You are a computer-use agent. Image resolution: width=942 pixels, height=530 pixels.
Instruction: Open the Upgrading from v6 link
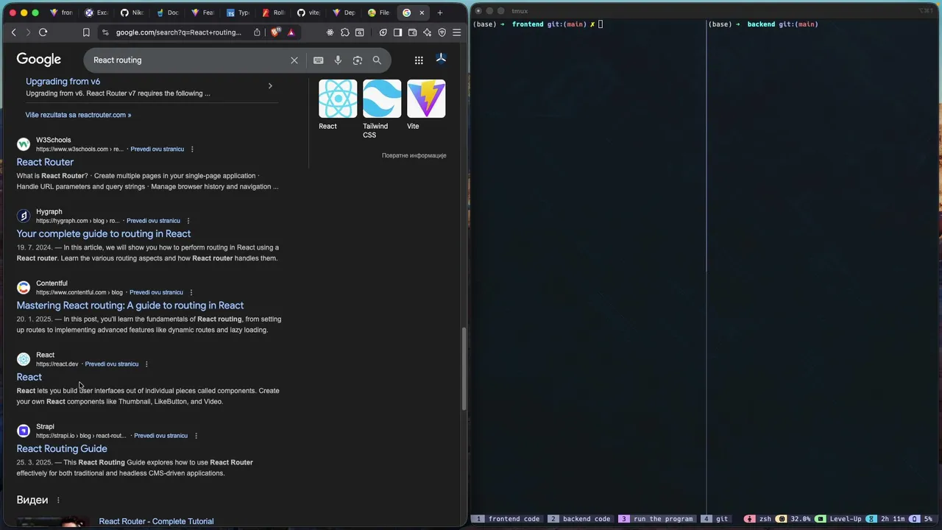pyautogui.click(x=63, y=82)
